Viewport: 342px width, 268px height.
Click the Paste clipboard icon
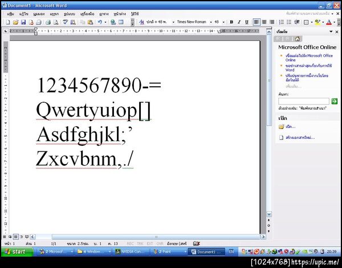click(90, 22)
